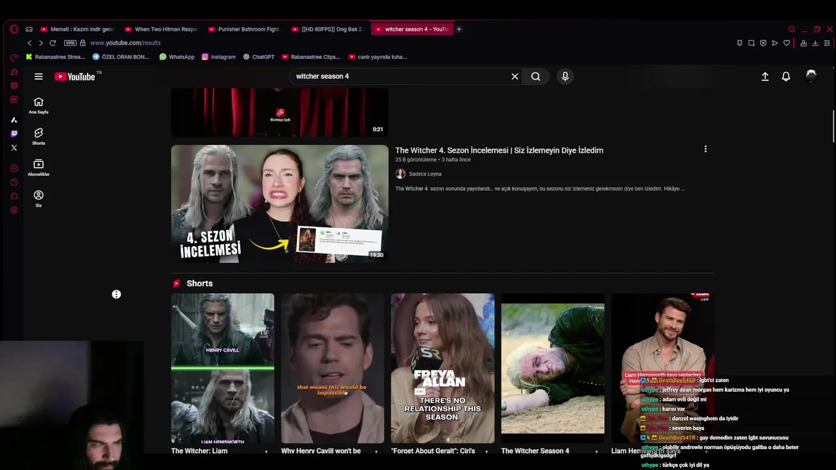Open Rabanastree Clips... bookmark
Image resolution: width=836 pixels, height=470 pixels.
[x=311, y=57]
